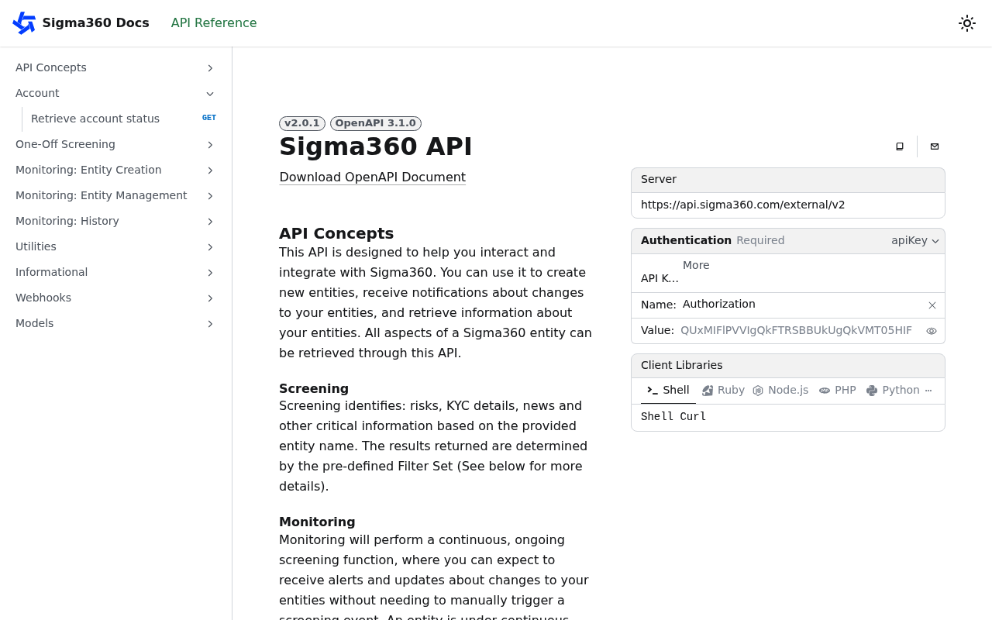Click the API Concepts heading
Viewport: 992px width, 620px height.
pos(336,233)
